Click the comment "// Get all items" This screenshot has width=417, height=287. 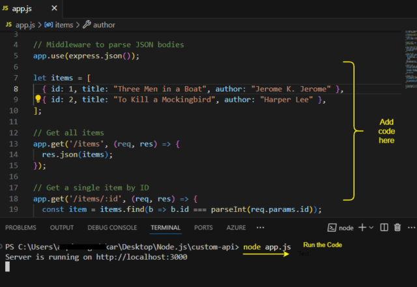(x=68, y=132)
